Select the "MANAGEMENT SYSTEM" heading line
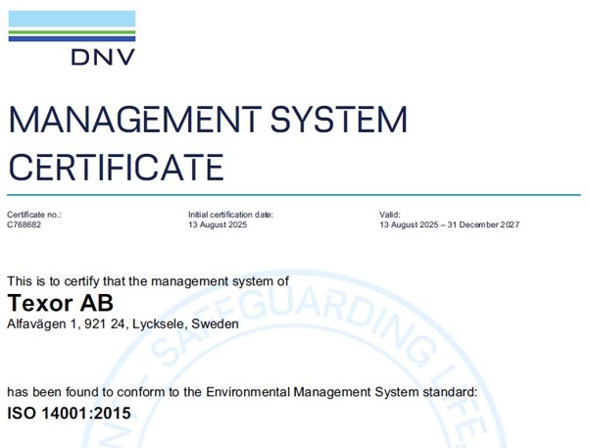This screenshot has height=448, width=590. coord(207,121)
